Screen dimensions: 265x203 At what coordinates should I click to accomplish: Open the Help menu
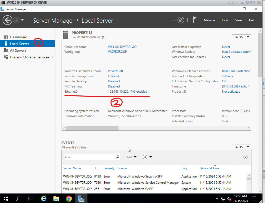point(252,20)
